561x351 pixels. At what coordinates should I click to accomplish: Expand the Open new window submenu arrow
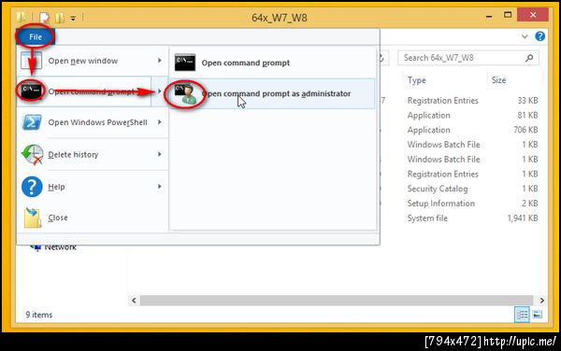coord(160,61)
